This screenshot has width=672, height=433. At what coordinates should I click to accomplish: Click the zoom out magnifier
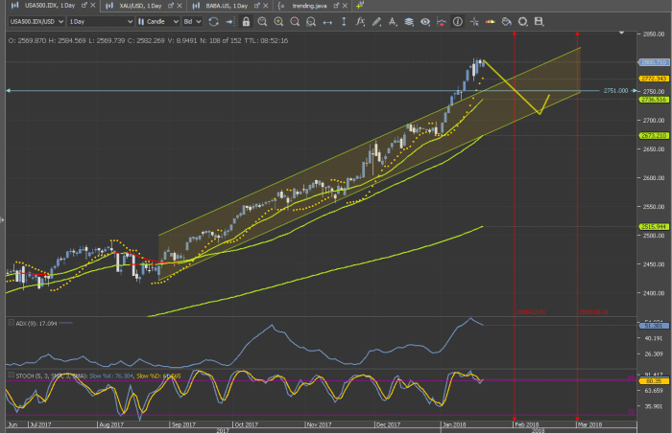(295, 21)
